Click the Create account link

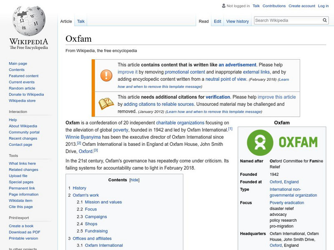tap(302, 6)
